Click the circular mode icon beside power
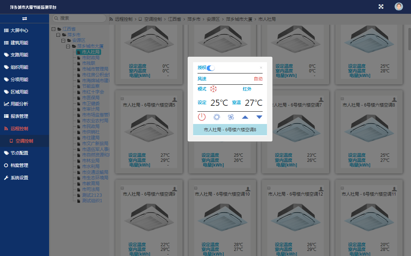This screenshot has width=411, height=256. pyautogui.click(x=216, y=117)
